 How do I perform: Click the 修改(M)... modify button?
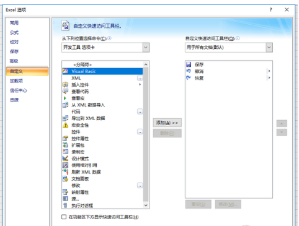point(228,204)
